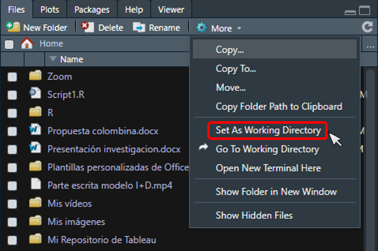Screen dimensions: 378x251
Task: Switch to the Plots tab
Action: [x=50, y=9]
